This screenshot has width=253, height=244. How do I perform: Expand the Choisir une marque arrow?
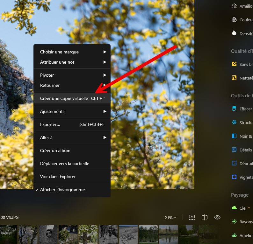click(105, 52)
